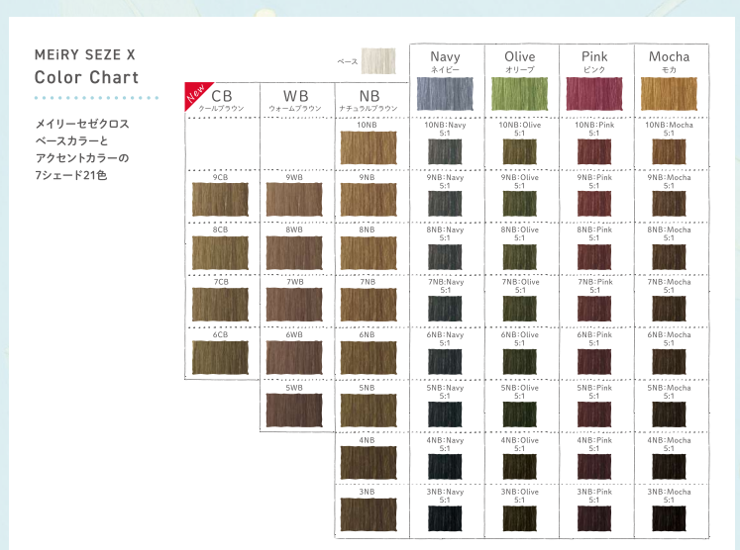
Task: Select the 8NB:Olive swatch
Action: [520, 256]
